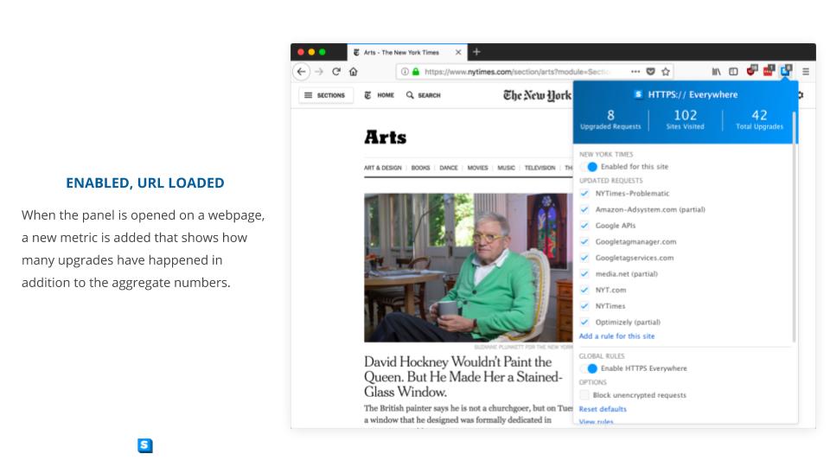Click the HTTPS Everywhere popup scrollbar
Image resolution: width=830 pixels, height=467 pixels.
pyautogui.click(x=794, y=227)
